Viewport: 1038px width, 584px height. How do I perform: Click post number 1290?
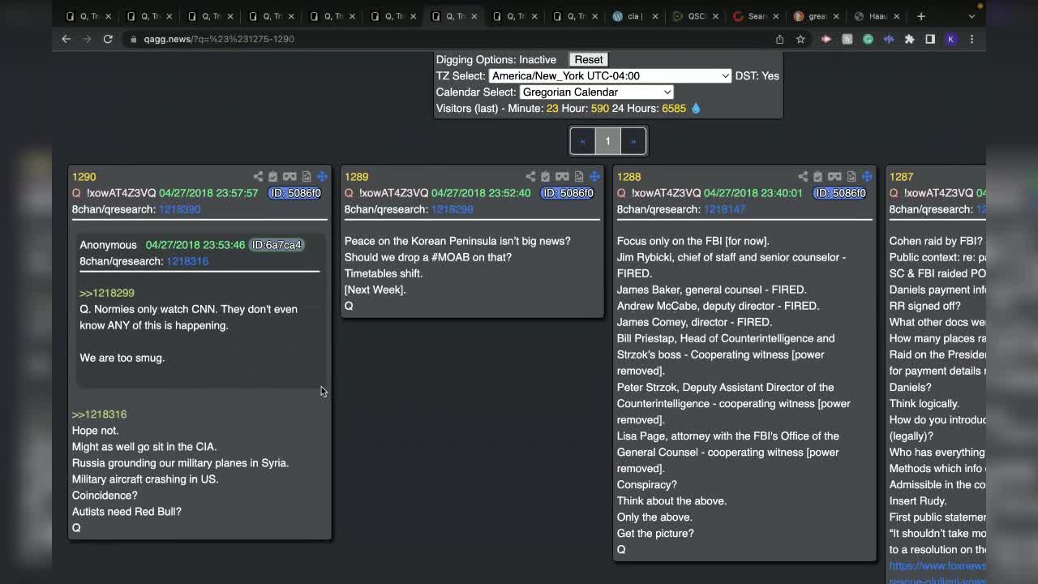(x=84, y=176)
